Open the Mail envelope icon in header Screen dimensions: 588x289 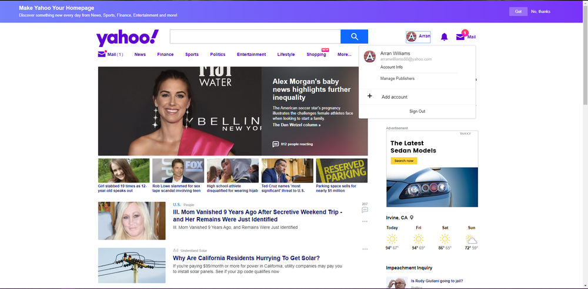460,36
